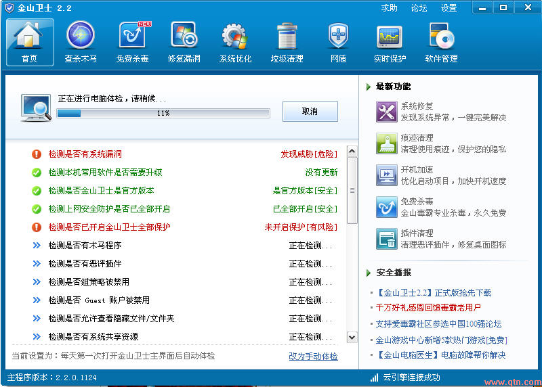Collapse the 安全播报 section triangle
This screenshot has height=387, width=542.
pyautogui.click(x=369, y=273)
